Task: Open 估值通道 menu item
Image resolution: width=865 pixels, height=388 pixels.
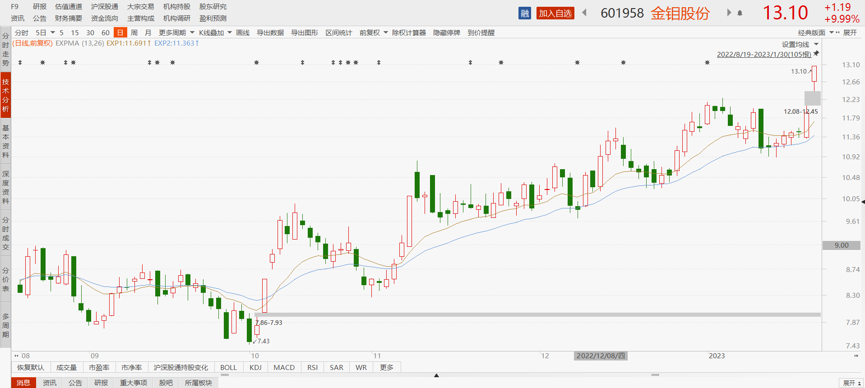Action: (x=69, y=7)
